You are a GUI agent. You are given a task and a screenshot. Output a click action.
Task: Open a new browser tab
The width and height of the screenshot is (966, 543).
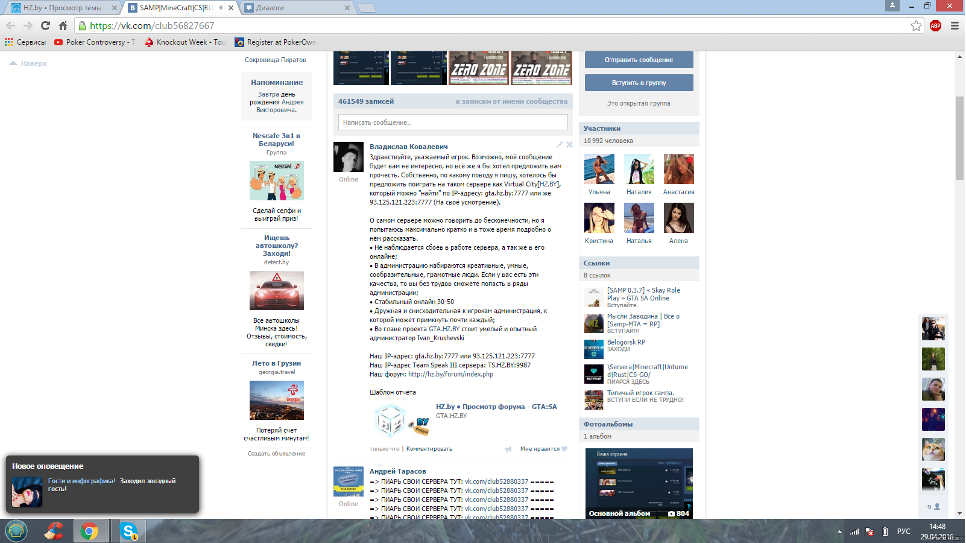click(366, 8)
